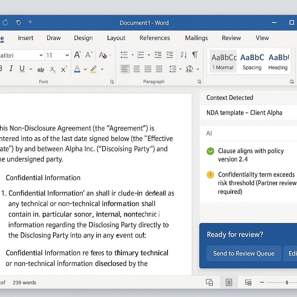Apply subscript formatting

click(52, 69)
